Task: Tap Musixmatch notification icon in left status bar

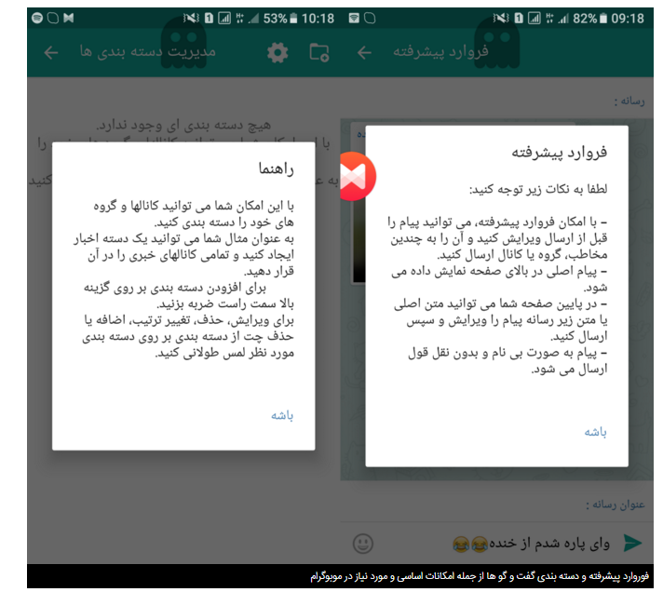Action: click(69, 18)
